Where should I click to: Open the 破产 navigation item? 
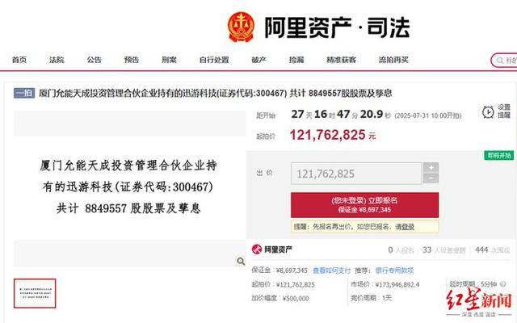258,60
